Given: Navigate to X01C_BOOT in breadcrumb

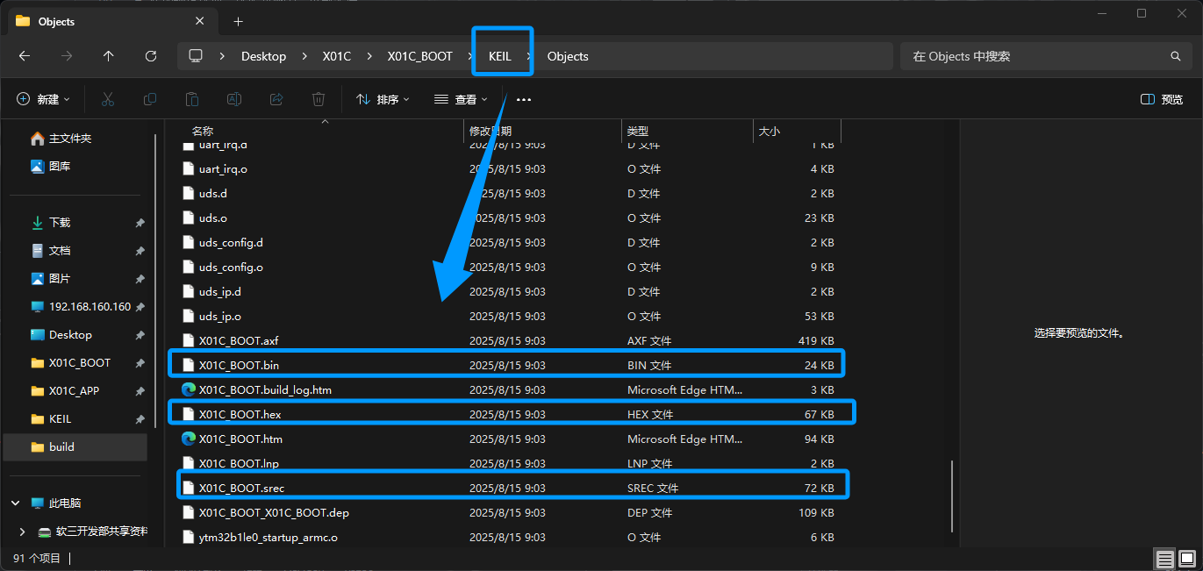Looking at the screenshot, I should coord(420,56).
